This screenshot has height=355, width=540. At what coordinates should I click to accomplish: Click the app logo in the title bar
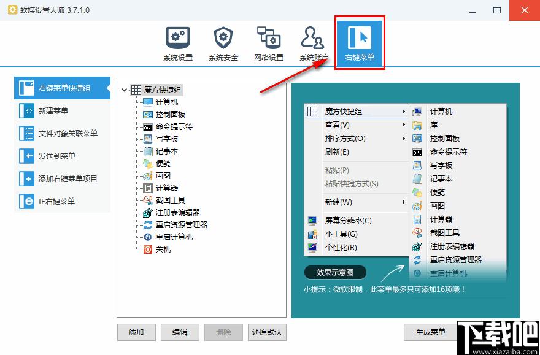[12, 10]
